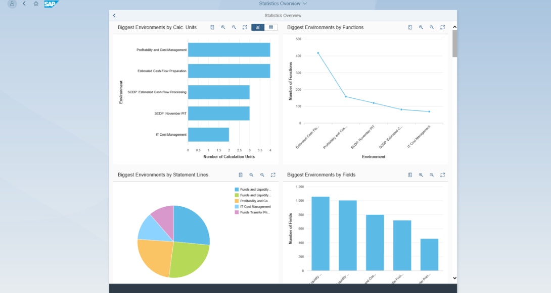
Task: Zoom in on the Statement Lines chart
Action: (x=251, y=175)
